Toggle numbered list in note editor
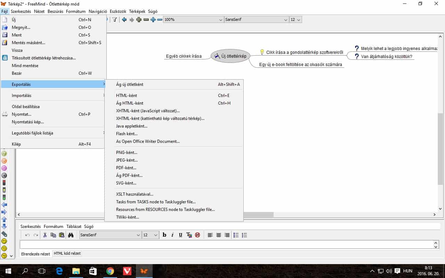The height and width of the screenshot is (278, 445). (x=244, y=235)
